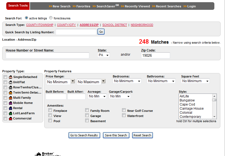This screenshot has height=156, width=225.
Task: Check the Commercial checkbox
Action: click(5, 118)
